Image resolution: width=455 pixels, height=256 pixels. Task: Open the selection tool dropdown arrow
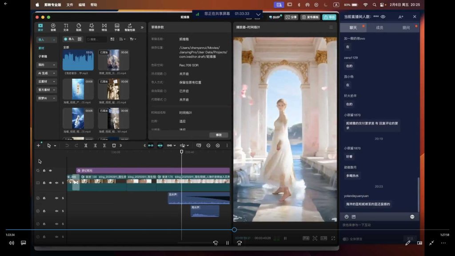pos(55,146)
